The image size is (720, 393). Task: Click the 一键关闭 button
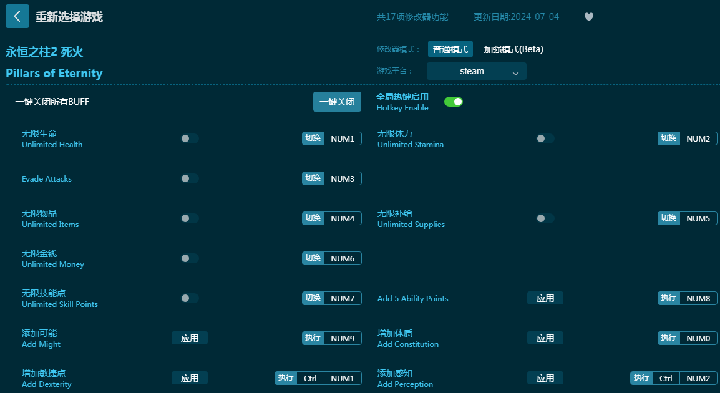(337, 102)
